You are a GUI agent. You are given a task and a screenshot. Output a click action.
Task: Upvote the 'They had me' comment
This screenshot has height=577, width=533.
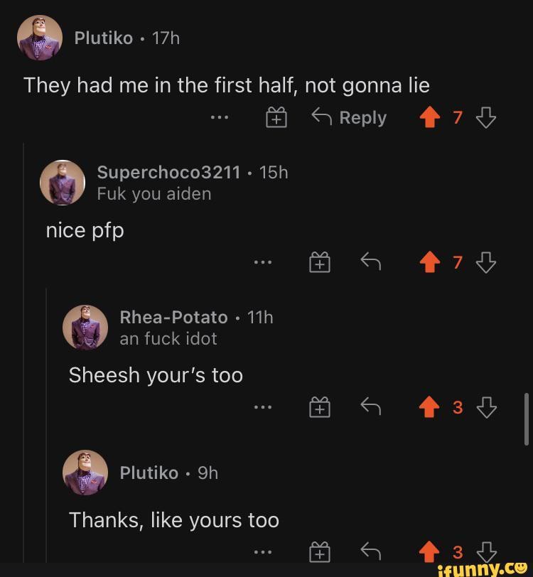point(429,117)
